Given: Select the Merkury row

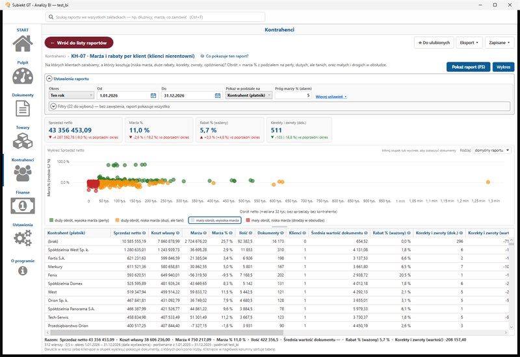Looking at the screenshot, I should pos(277,267).
